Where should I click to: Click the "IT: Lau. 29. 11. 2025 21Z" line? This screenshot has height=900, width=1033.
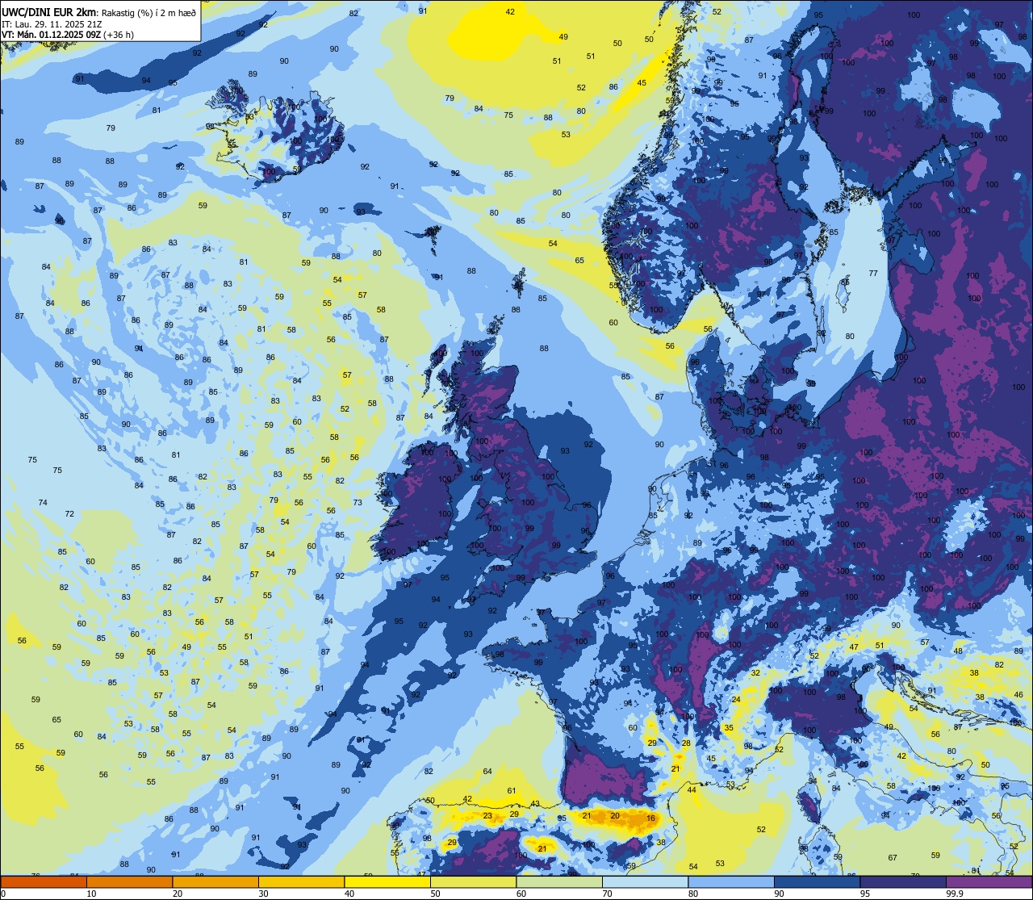[x=52, y=23]
